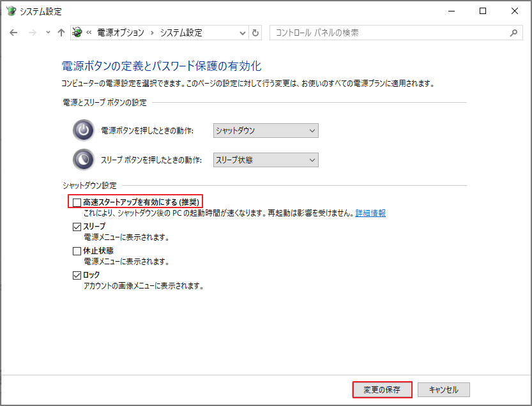Click the up navigation arrow
This screenshot has width=532, height=406.
pyautogui.click(x=61, y=33)
